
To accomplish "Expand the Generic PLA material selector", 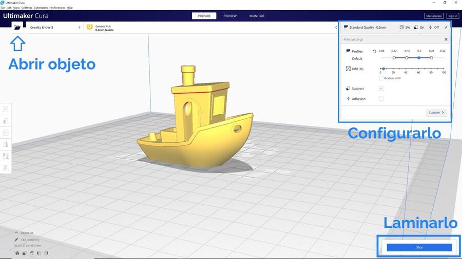I will (211, 27).
